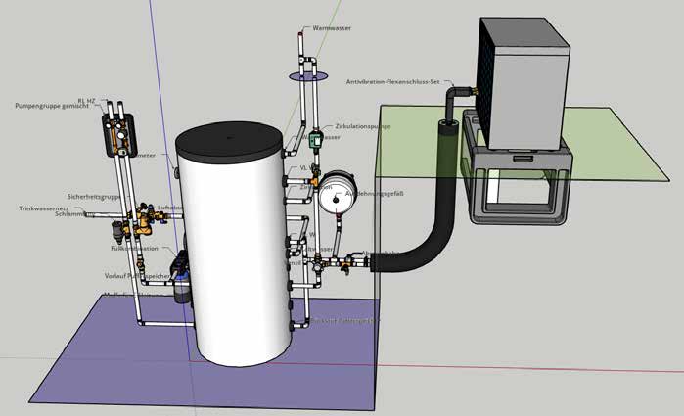Select the grey heat pump outdoor unit
Viewport: 684px width, 416px height.
point(524,83)
